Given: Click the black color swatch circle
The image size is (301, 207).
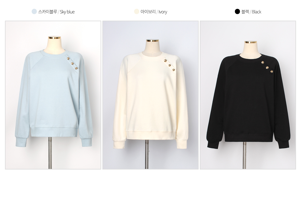Looking at the screenshot, I should (237, 11).
